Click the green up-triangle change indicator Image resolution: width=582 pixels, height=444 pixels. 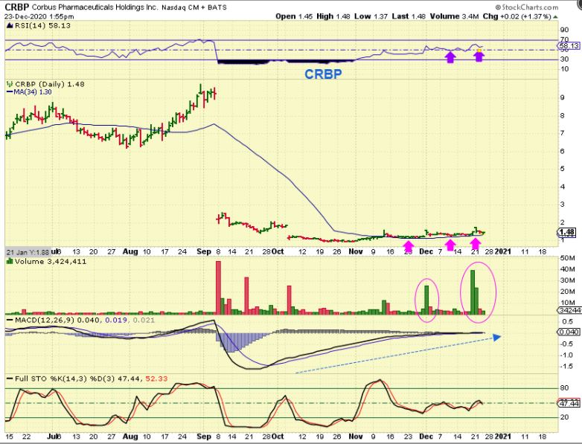pyautogui.click(x=555, y=16)
